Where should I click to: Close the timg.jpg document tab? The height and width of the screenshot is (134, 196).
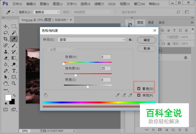click(x=71, y=20)
